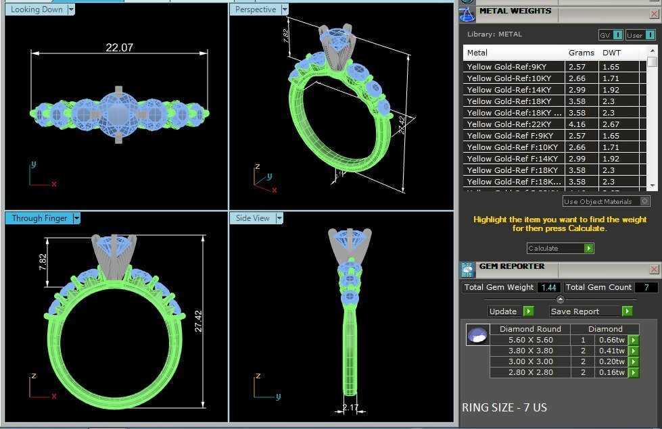
Task: Toggle the User library switch
Action: [x=640, y=35]
